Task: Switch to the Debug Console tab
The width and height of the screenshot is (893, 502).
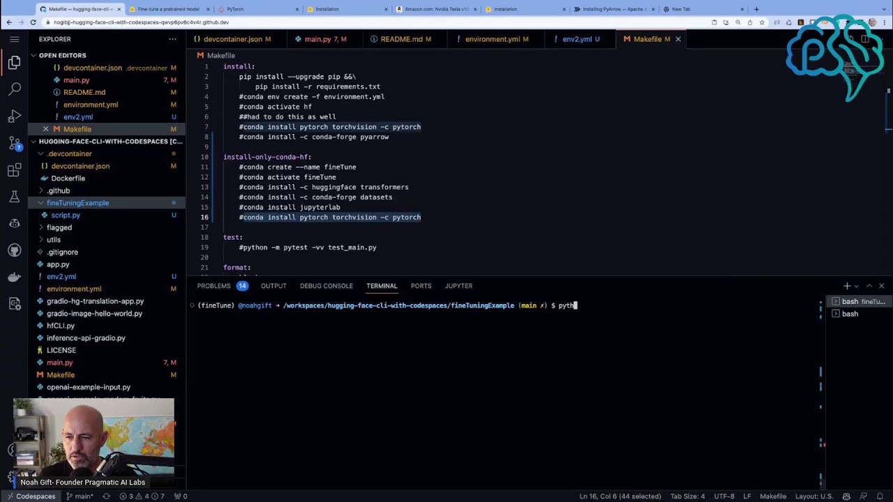Action: [x=326, y=286]
